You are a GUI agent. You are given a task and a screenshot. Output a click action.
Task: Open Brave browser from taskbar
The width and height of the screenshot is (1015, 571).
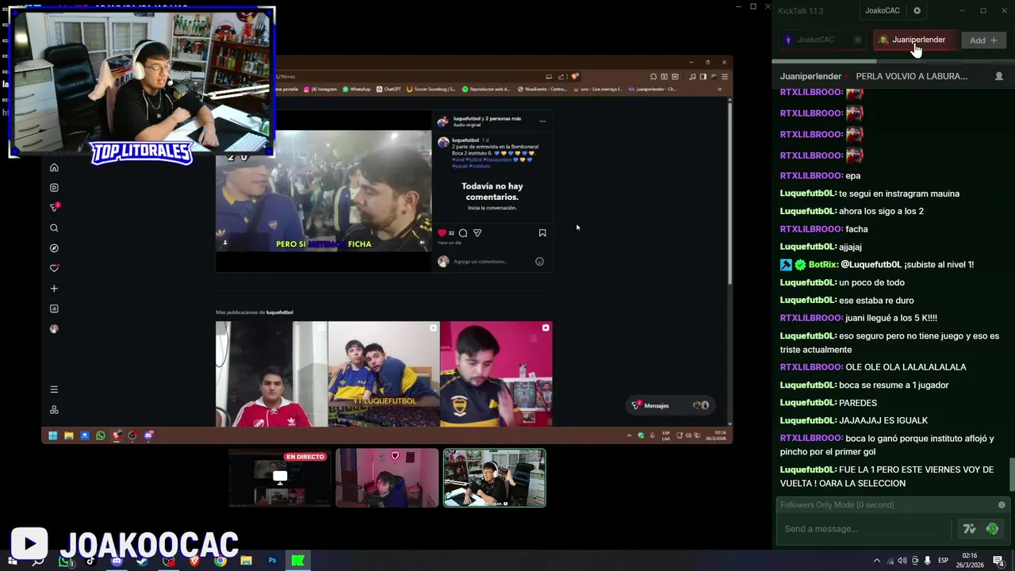tap(194, 561)
